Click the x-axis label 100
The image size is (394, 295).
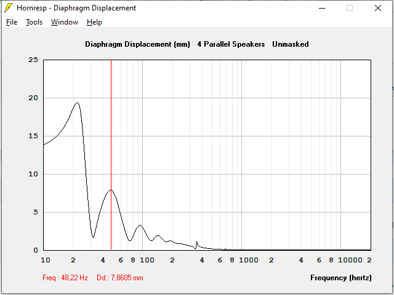click(147, 260)
